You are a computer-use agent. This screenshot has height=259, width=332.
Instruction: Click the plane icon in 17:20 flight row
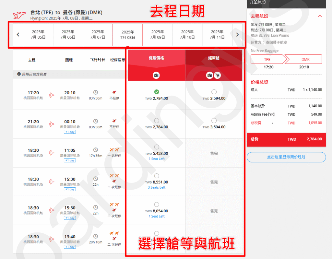click(52, 95)
